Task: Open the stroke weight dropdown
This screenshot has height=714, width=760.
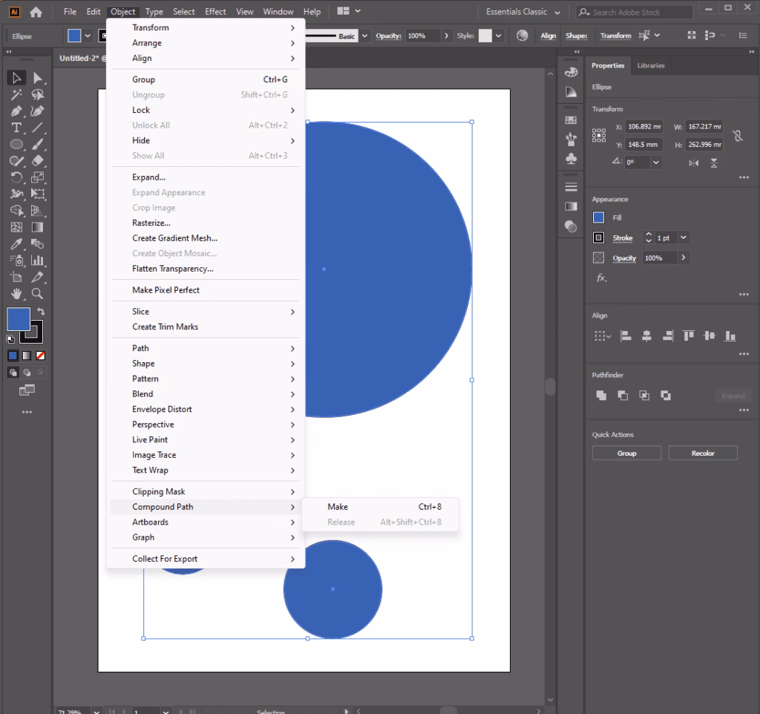Action: pos(684,238)
